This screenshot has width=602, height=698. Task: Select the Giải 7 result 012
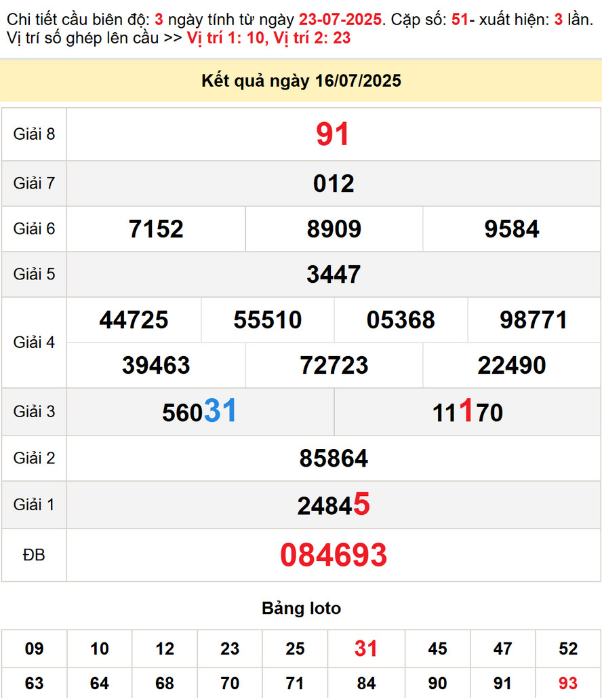pyautogui.click(x=334, y=184)
